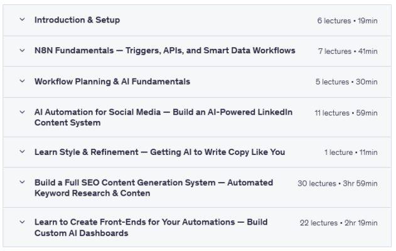Click Workflow Planning & AI Fundamentals title
The image size is (396, 251).
[x=112, y=81]
